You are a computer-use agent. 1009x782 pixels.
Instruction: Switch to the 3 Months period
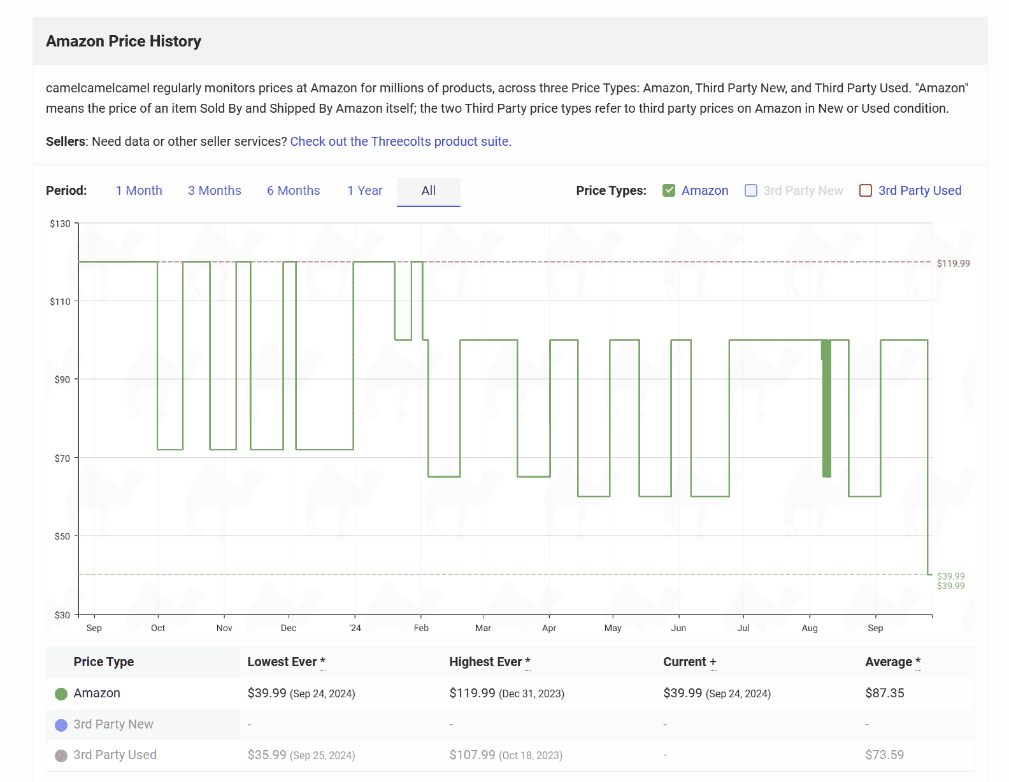(214, 190)
